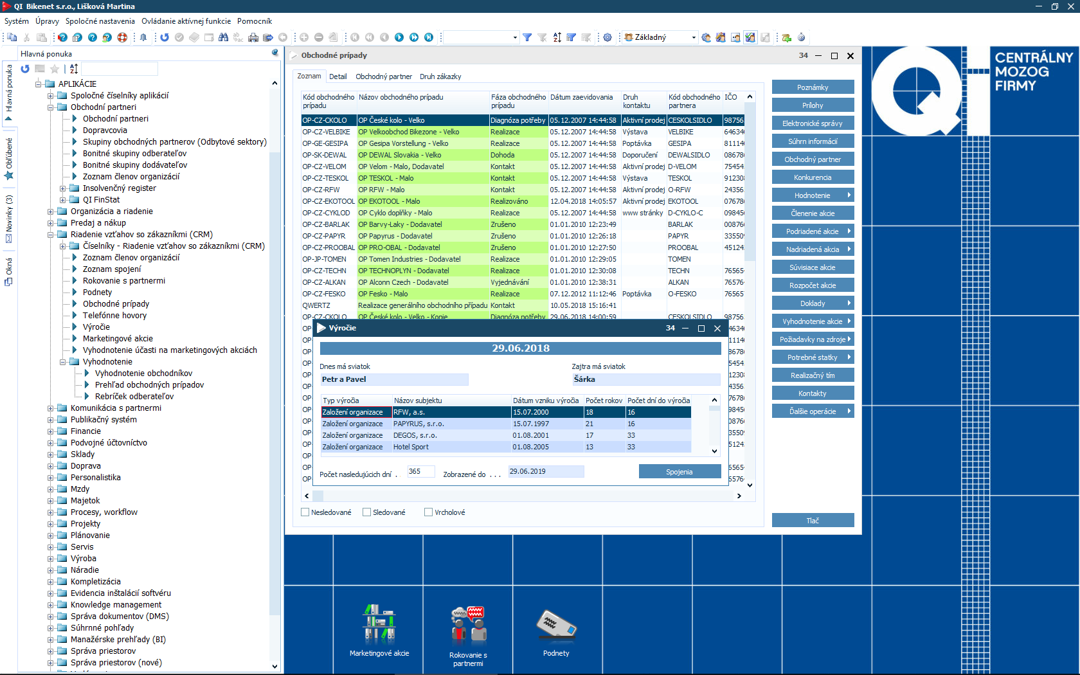Image resolution: width=1080 pixels, height=675 pixels.
Task: Collapse the Obchodní partneri tree node
Action: pyautogui.click(x=51, y=107)
